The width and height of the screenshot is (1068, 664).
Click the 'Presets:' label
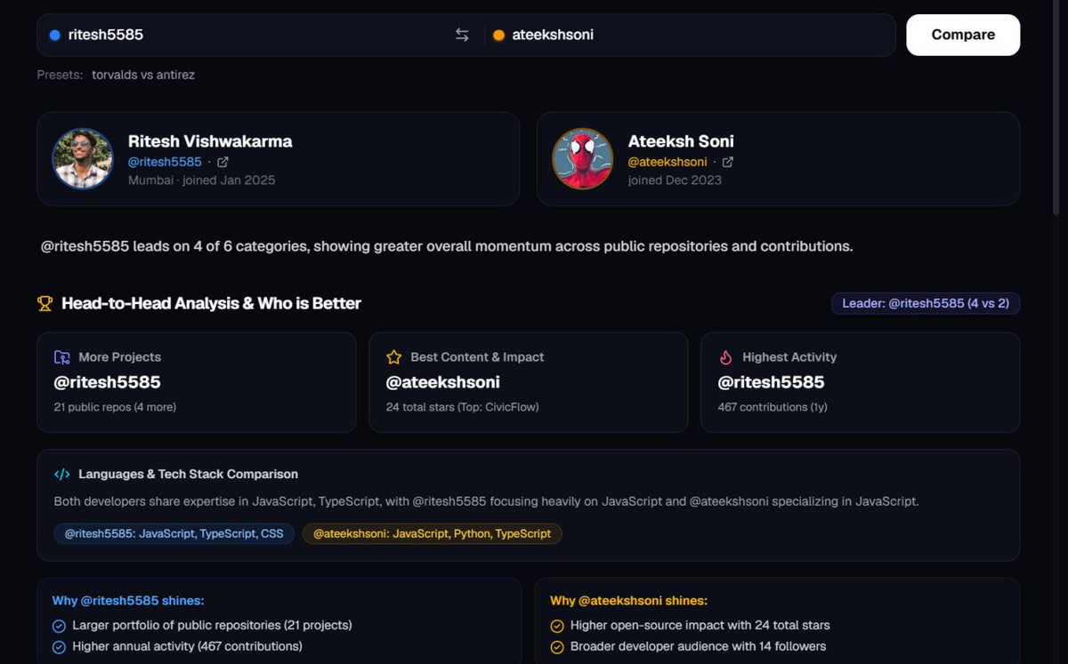60,75
